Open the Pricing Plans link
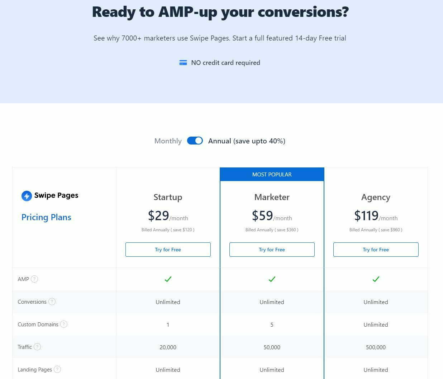The image size is (443, 379). 46,217
